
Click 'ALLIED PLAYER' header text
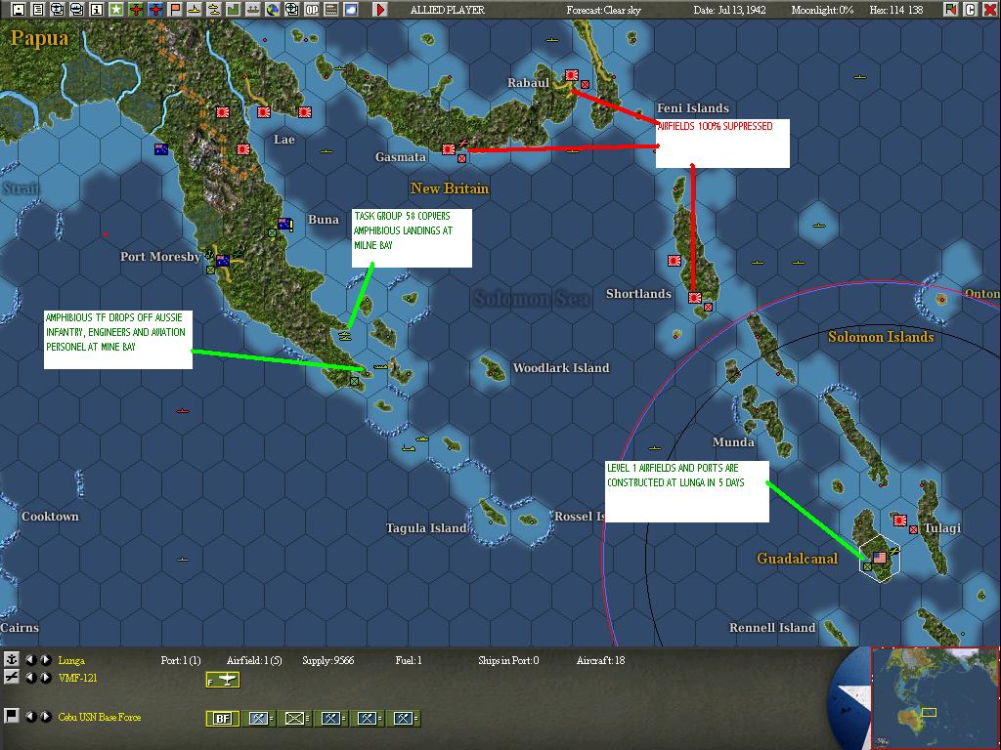[448, 10]
